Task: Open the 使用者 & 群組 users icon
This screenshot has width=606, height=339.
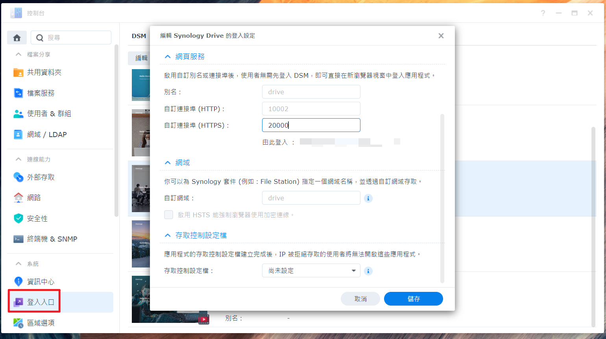Action: coord(18,114)
